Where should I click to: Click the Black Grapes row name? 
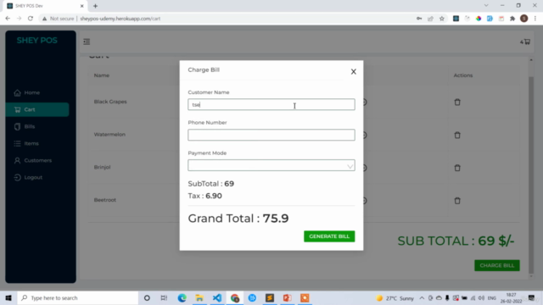[110, 102]
